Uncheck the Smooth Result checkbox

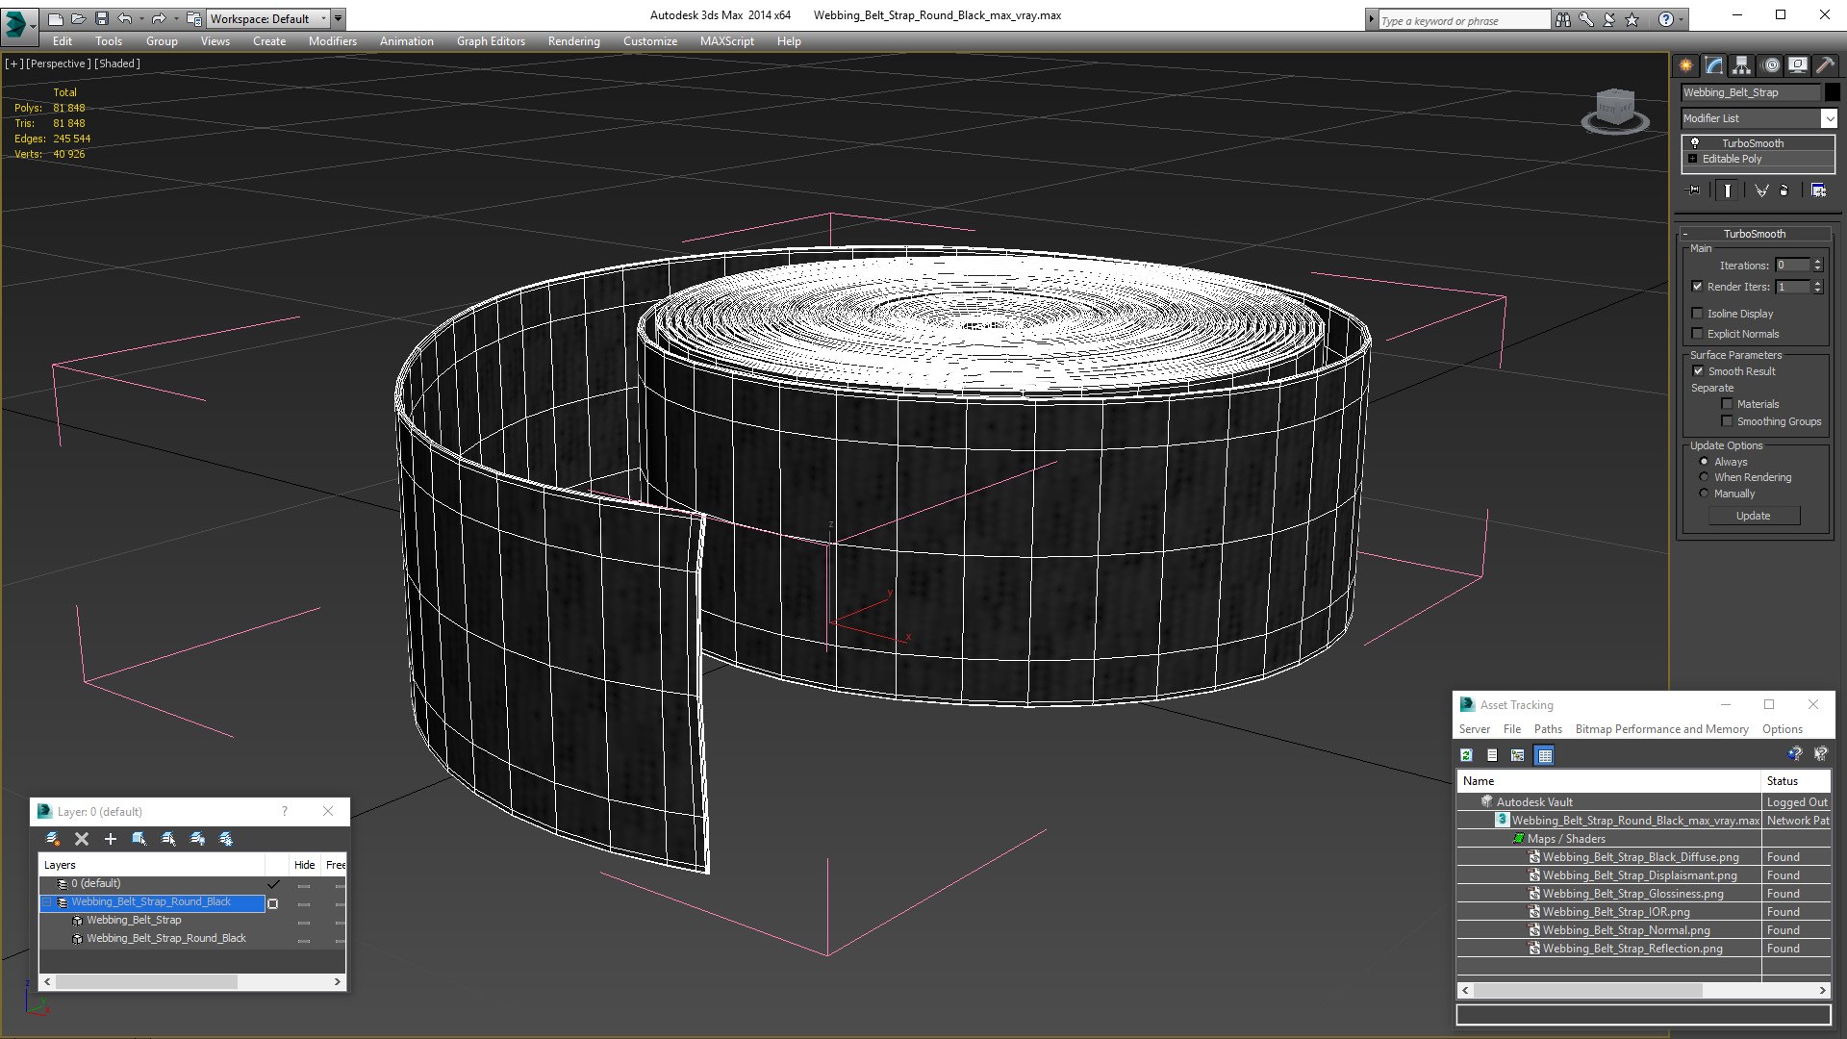click(x=1697, y=371)
